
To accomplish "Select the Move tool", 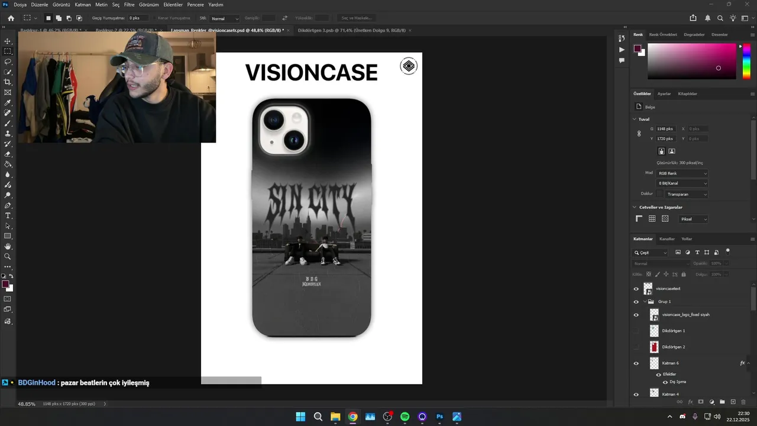I will (8, 41).
